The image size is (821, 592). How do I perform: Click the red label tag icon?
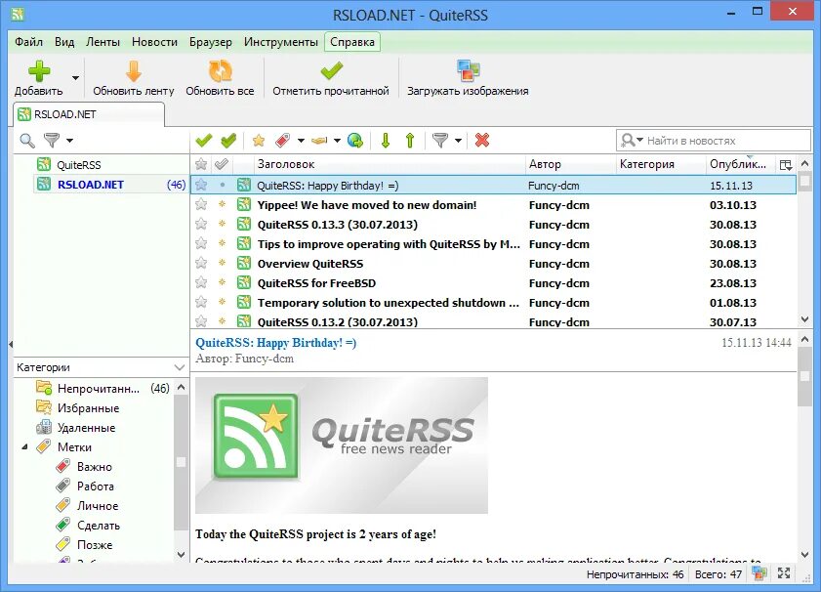coord(283,141)
